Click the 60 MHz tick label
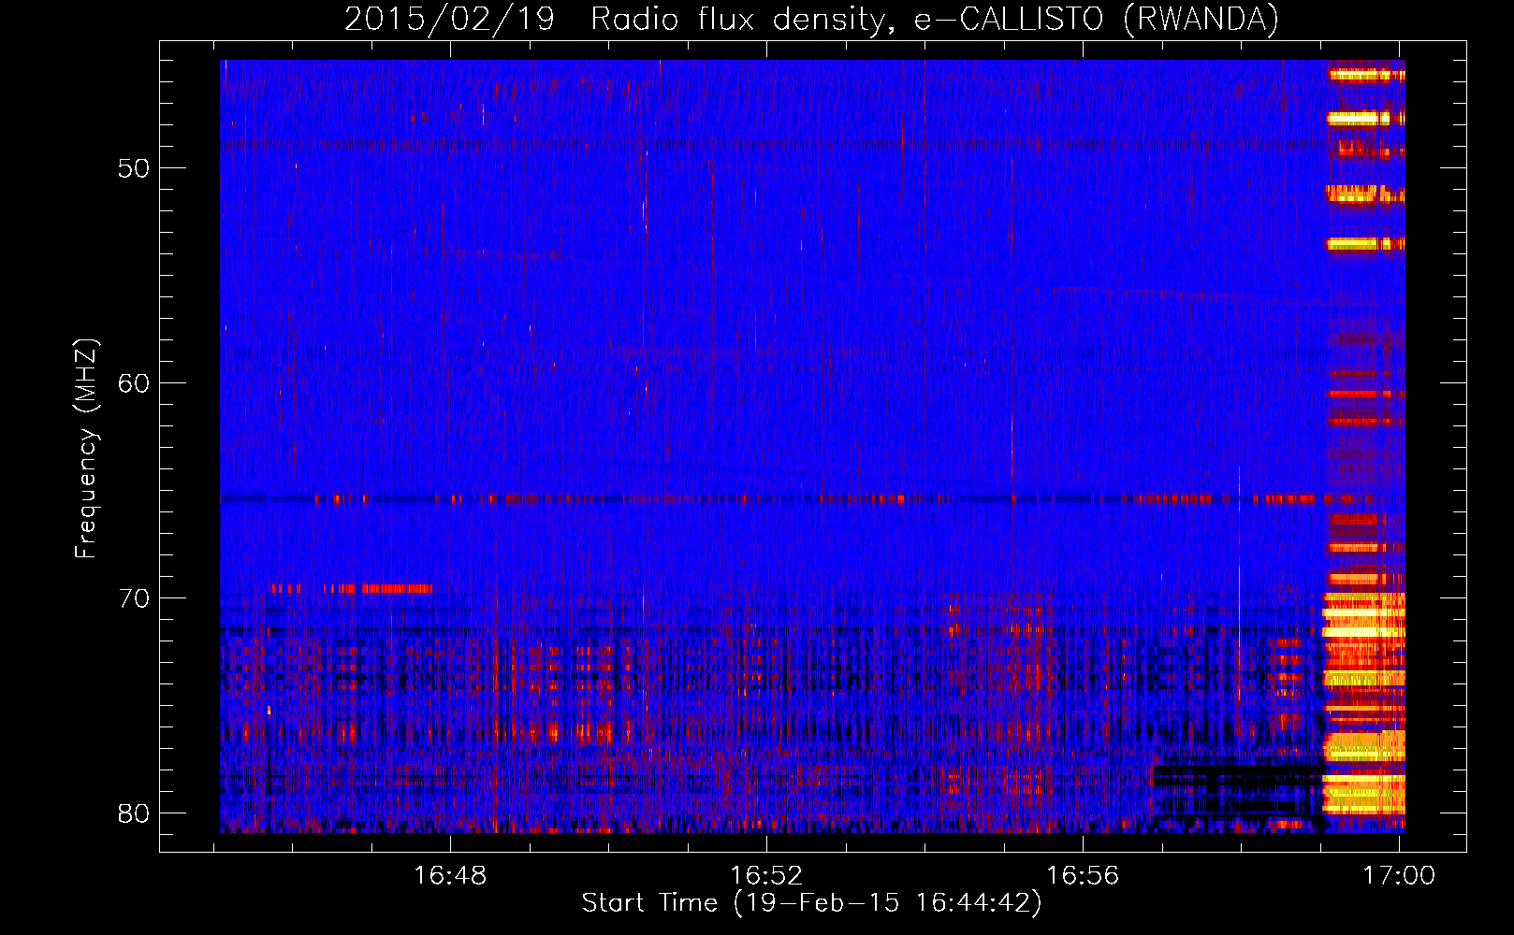The width and height of the screenshot is (1514, 935). point(134,383)
